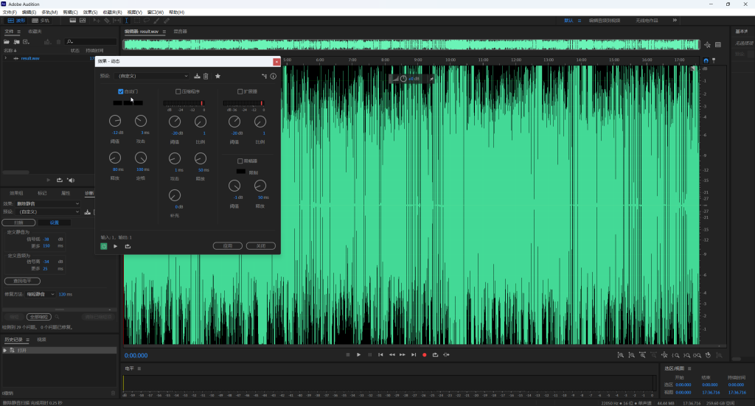This screenshot has width=755, height=406.
Task: Switch to the 标记 markers tab
Action: (42, 193)
